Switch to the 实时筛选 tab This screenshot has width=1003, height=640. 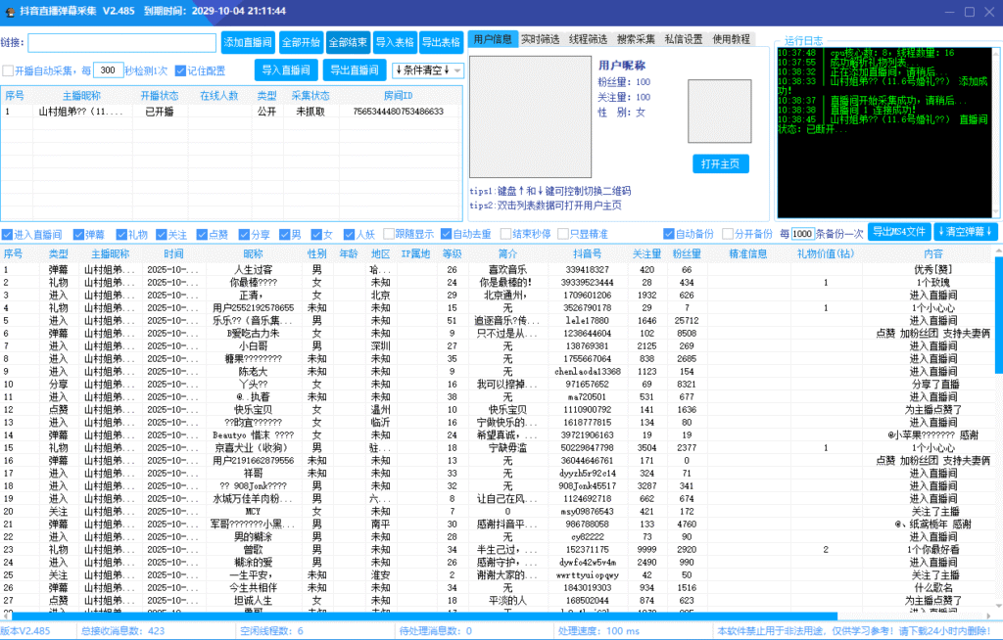click(540, 39)
